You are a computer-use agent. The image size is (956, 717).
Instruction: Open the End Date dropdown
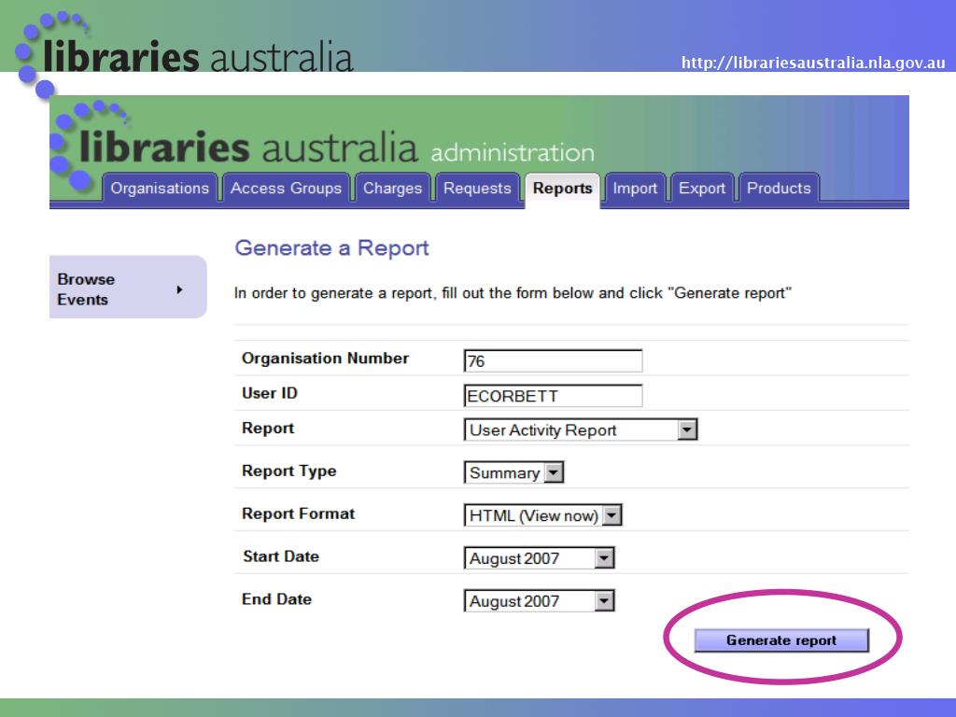[539, 600]
